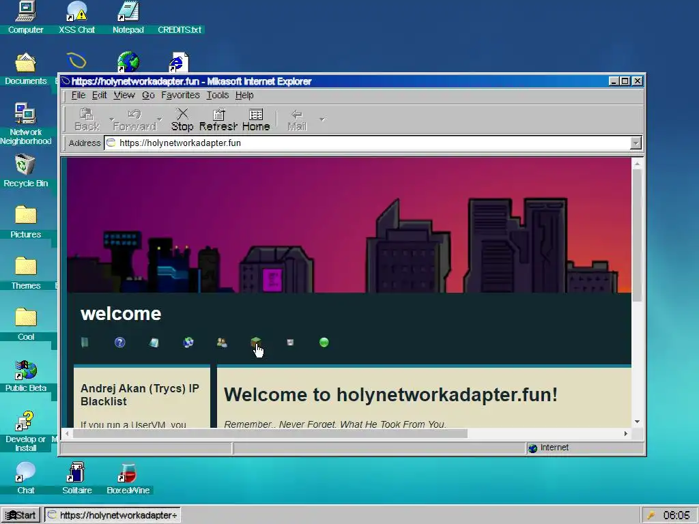Open the Themes folder on desktop
The image size is (699, 524).
pos(25,274)
